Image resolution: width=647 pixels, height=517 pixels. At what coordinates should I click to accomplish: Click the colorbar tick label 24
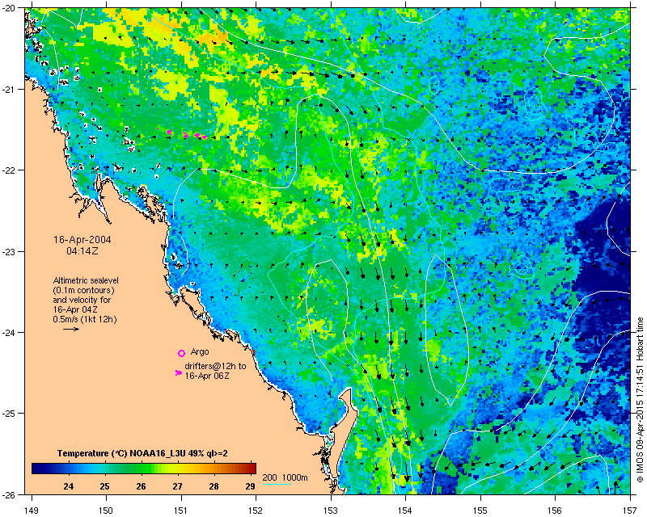[69, 486]
